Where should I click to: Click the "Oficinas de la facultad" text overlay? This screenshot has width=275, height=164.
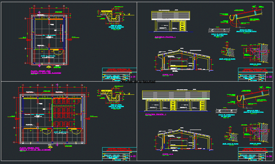coord(137,82)
